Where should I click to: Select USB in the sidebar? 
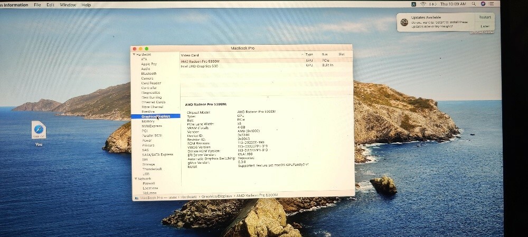tap(146, 174)
